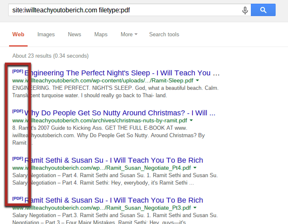The height and width of the screenshot is (224, 288).
Task: Click the Ramit_Susan_Negotiate_Pt3.pdf green URL
Action: tap(102, 208)
